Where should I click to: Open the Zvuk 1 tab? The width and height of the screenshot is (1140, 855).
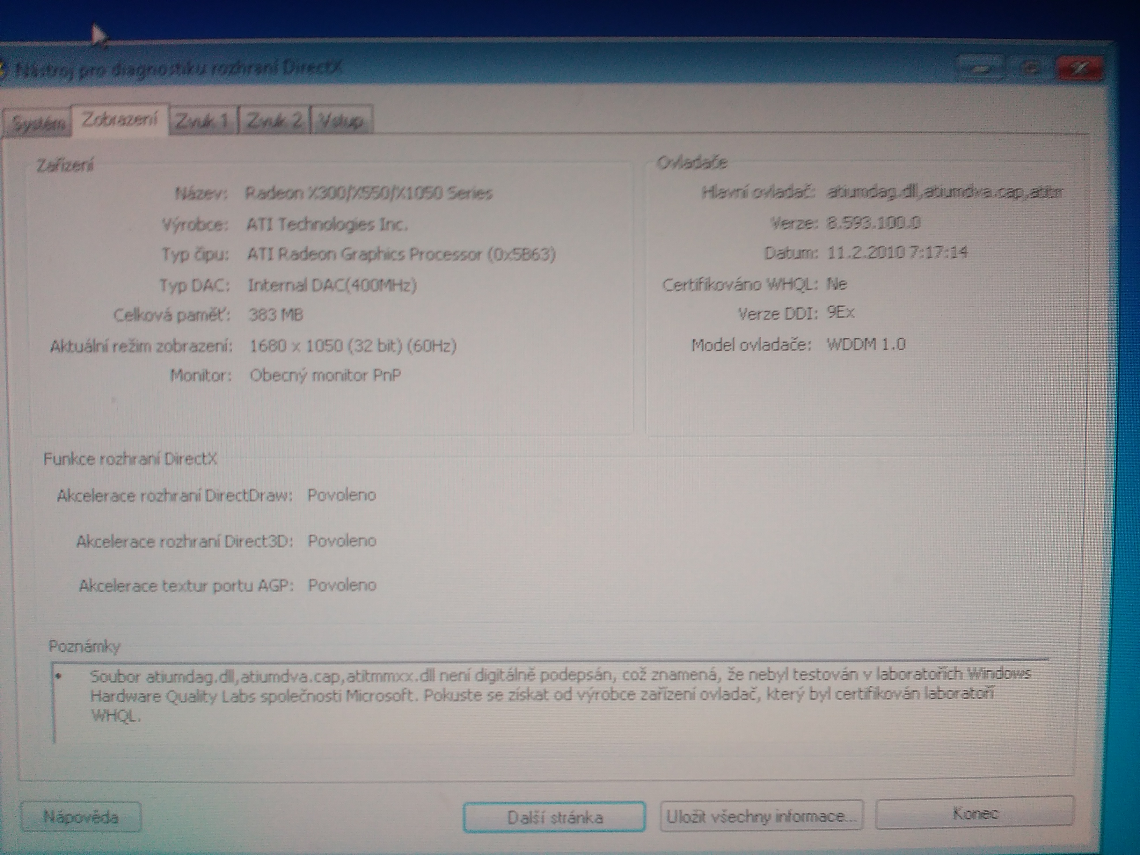203,121
